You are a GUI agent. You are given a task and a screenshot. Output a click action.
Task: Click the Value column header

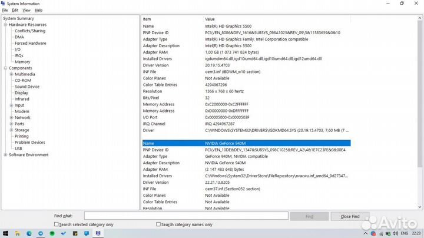pos(277,19)
